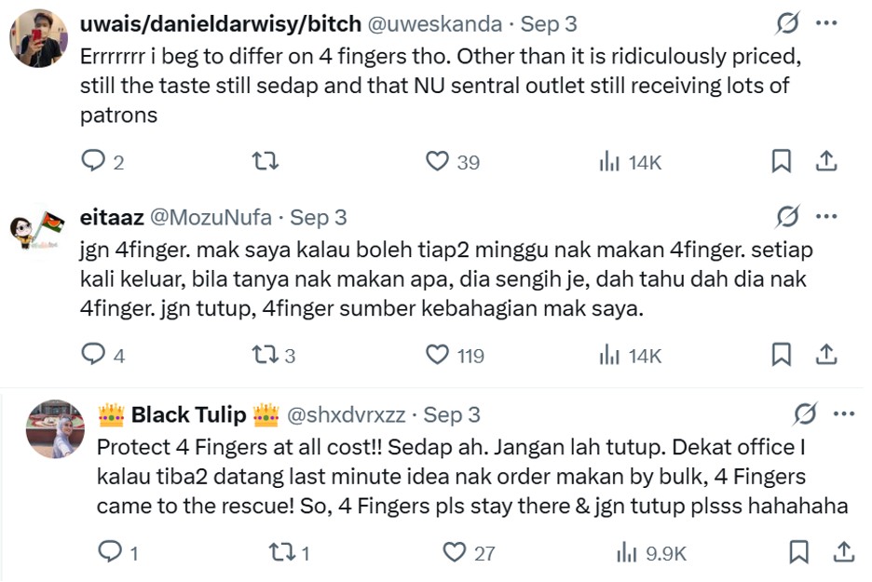The height and width of the screenshot is (582, 872).
Task: Open the Sep 3 timestamp on eitaaz's tweet
Action: click(x=319, y=218)
